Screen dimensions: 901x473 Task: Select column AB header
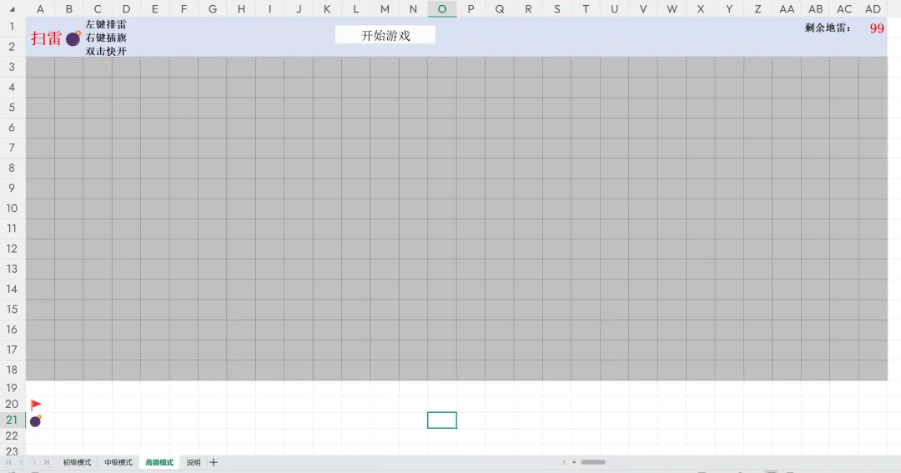tap(815, 8)
